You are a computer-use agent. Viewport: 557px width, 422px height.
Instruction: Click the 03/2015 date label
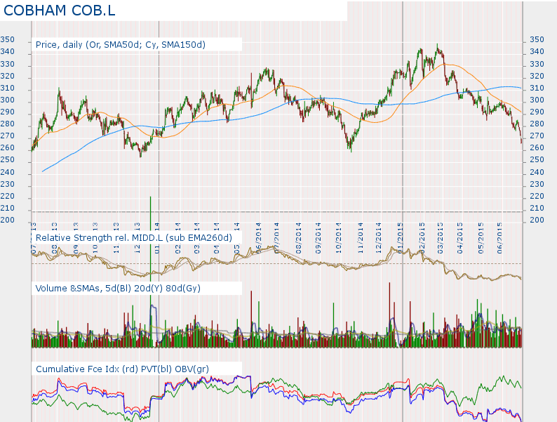click(441, 238)
